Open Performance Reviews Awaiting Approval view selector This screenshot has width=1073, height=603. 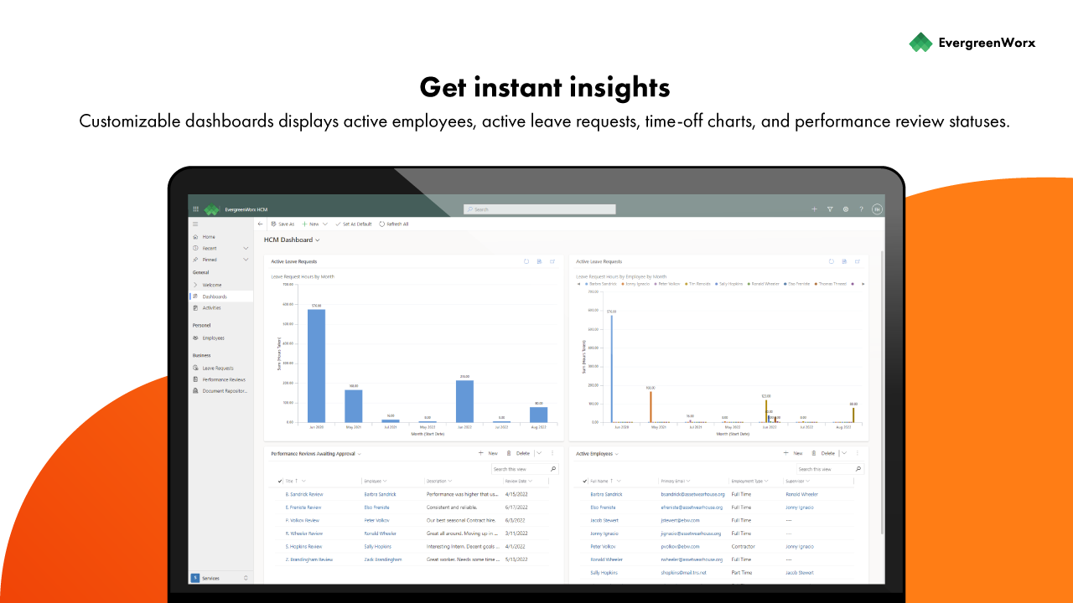(360, 453)
